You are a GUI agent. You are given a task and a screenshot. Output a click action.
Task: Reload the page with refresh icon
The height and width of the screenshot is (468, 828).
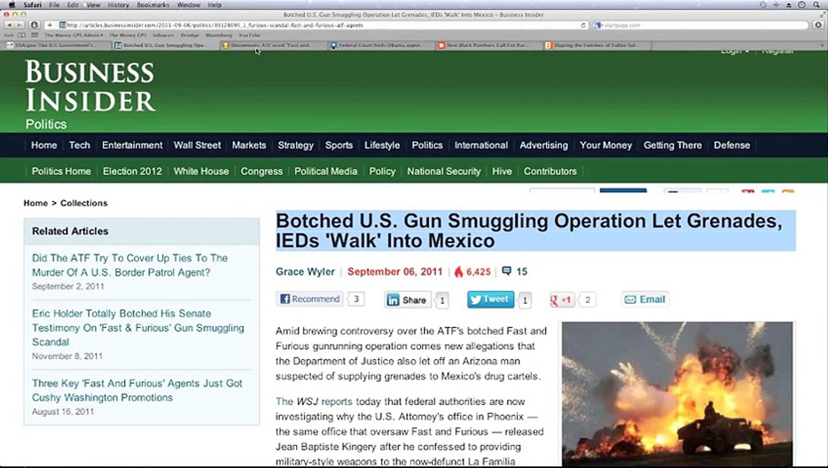(x=584, y=25)
